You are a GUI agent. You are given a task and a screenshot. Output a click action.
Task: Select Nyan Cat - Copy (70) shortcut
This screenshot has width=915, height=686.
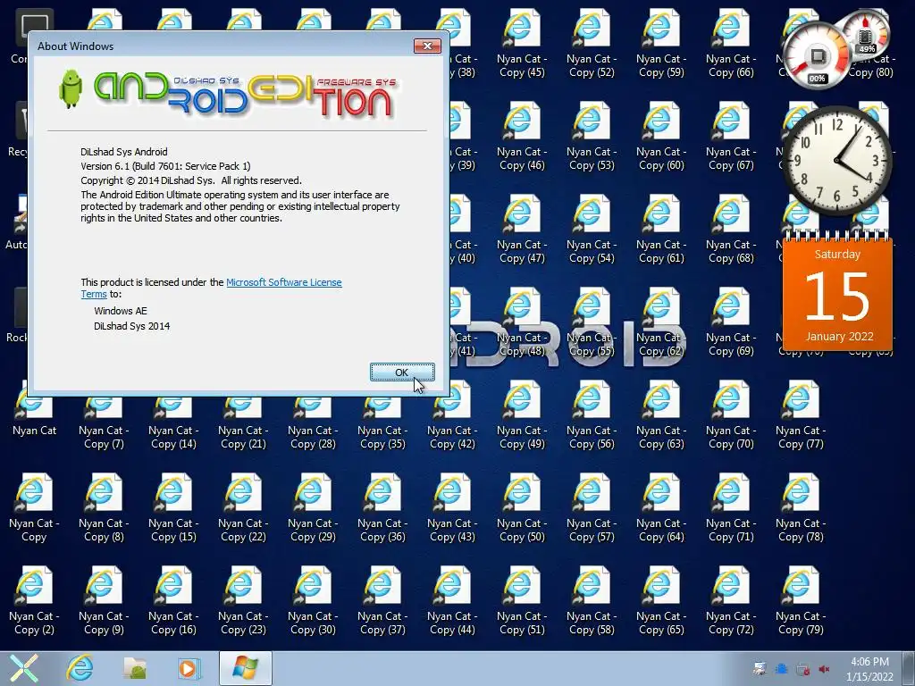coord(731,416)
